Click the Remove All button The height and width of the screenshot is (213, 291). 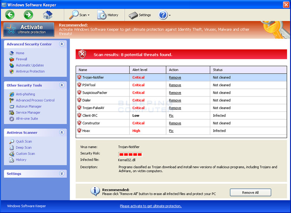click(250, 192)
